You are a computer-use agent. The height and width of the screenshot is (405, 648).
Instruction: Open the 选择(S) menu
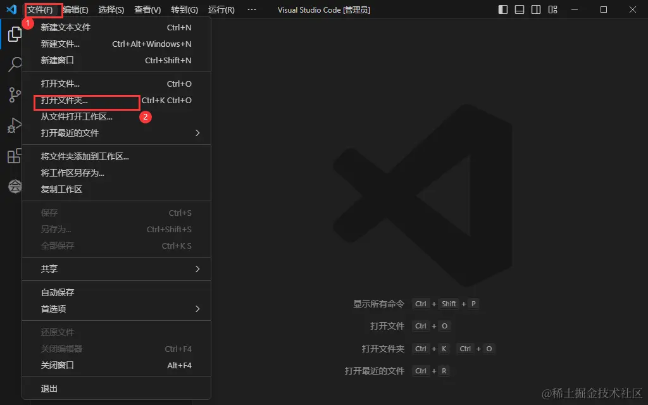(x=111, y=9)
